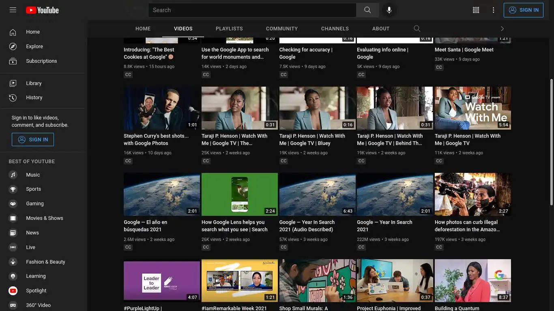554x311 pixels.
Task: Click the History clock icon
Action: [13, 98]
